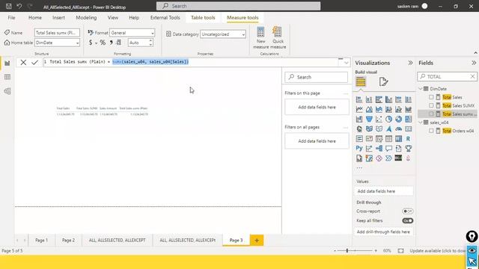Switch to the Table tools tab
The image size is (479, 269).
click(x=203, y=18)
